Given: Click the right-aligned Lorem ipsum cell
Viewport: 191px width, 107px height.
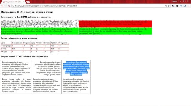Looking at the screenshot, I should [47, 68].
